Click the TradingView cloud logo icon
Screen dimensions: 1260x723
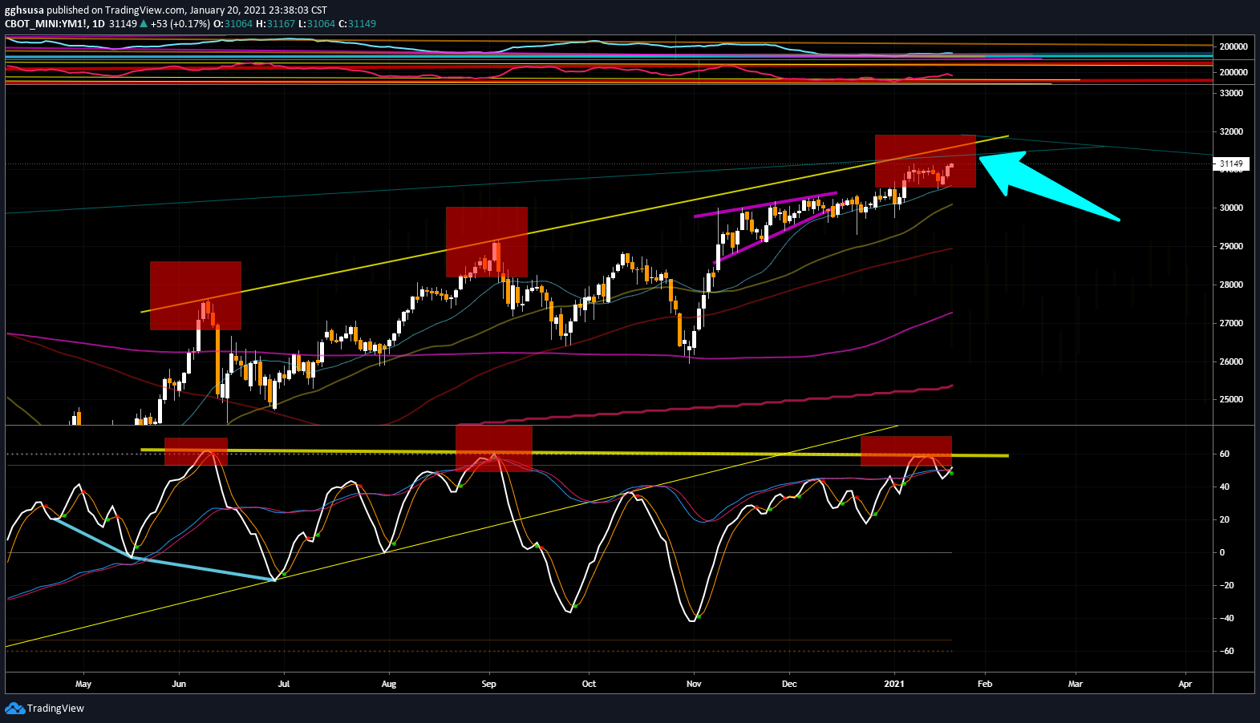point(14,708)
